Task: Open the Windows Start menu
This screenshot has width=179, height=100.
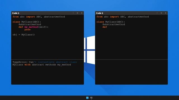Action: tap(87, 98)
